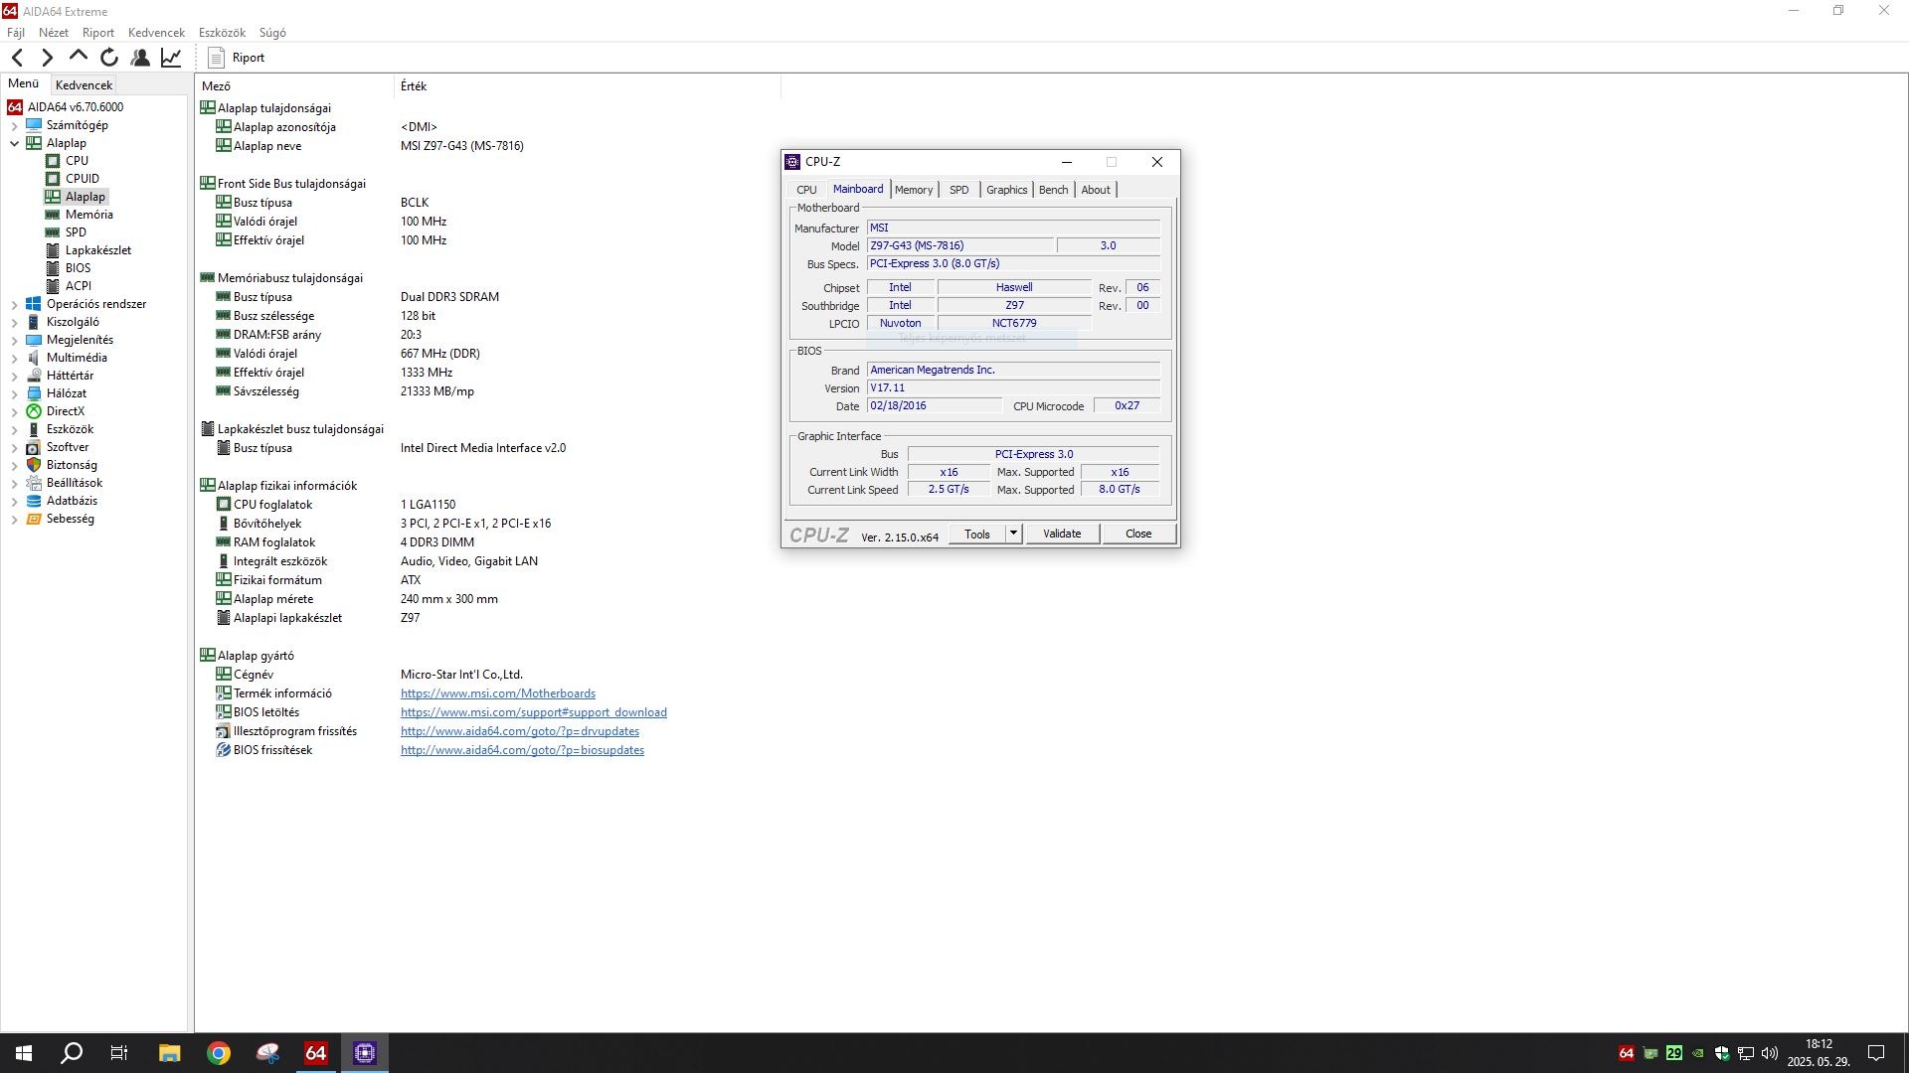Screen dimensions: 1909x1073
Task: Click the Érték column header
Action: [x=414, y=86]
